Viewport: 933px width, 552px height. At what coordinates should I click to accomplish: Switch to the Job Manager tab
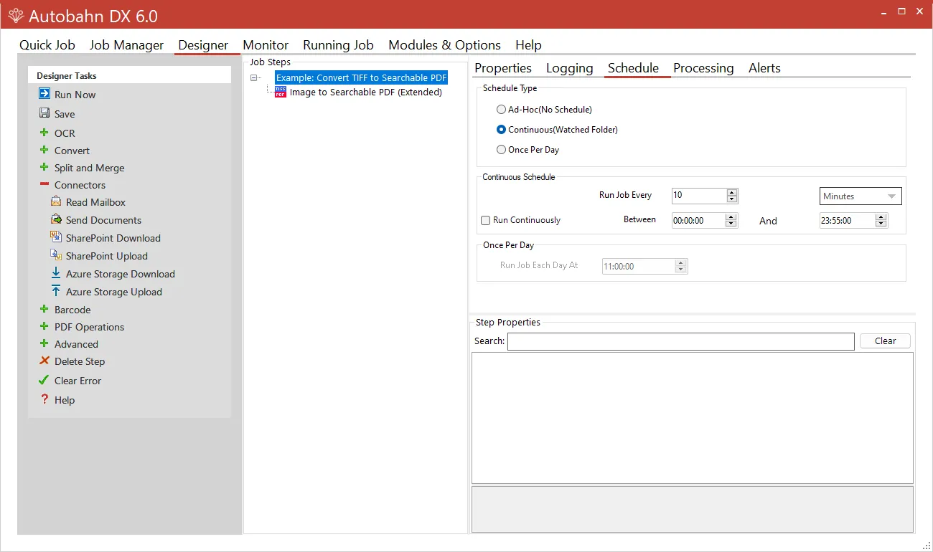[126, 45]
